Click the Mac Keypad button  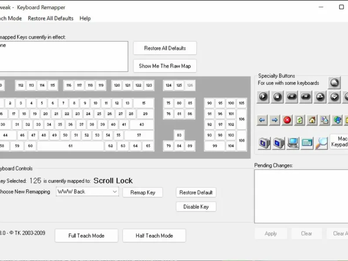(x=339, y=142)
